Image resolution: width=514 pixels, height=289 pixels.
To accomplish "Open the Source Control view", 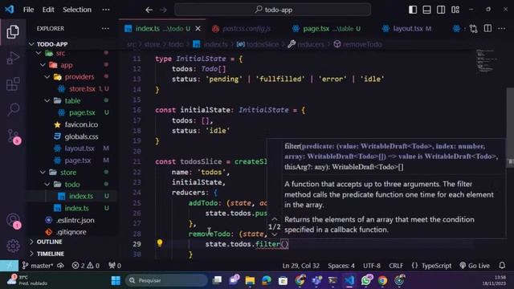I will pyautogui.click(x=14, y=136).
